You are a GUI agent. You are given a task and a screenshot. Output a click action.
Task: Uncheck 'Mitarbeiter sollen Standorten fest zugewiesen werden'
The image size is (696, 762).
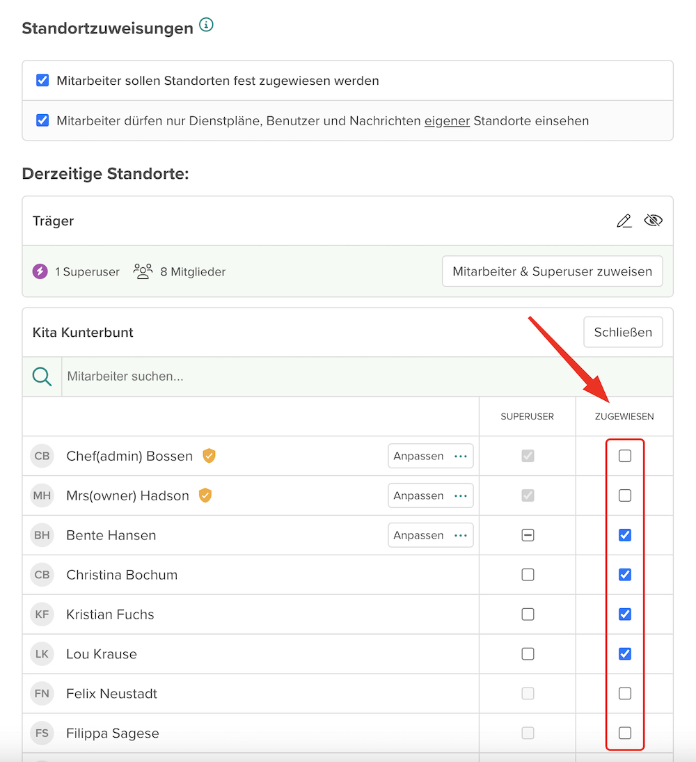pyautogui.click(x=42, y=81)
